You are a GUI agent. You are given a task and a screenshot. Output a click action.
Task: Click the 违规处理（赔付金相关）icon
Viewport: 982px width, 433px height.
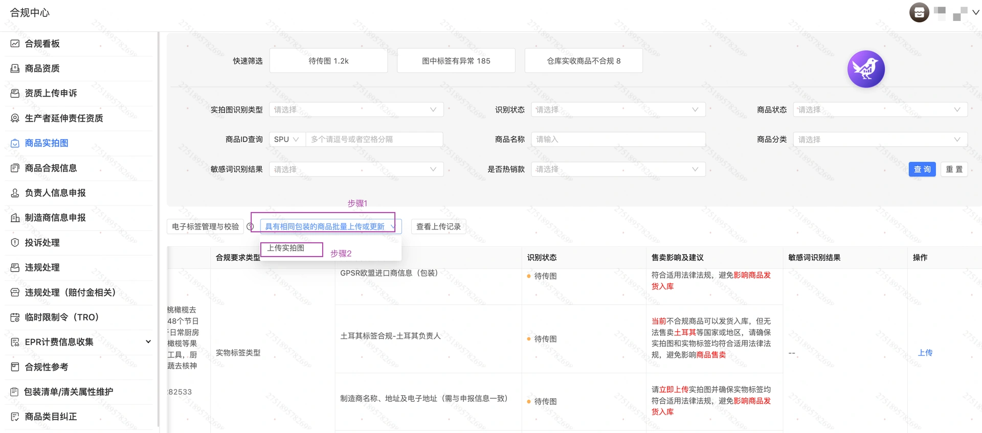[x=15, y=292]
